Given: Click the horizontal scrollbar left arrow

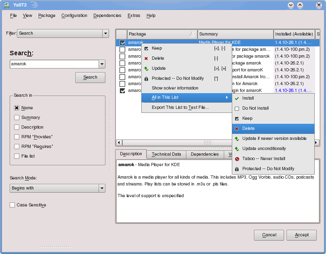Looking at the screenshot, I should pos(119,143).
